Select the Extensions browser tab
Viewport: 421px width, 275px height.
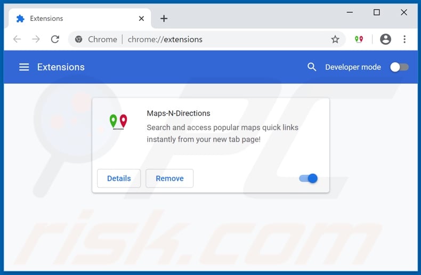(x=80, y=19)
